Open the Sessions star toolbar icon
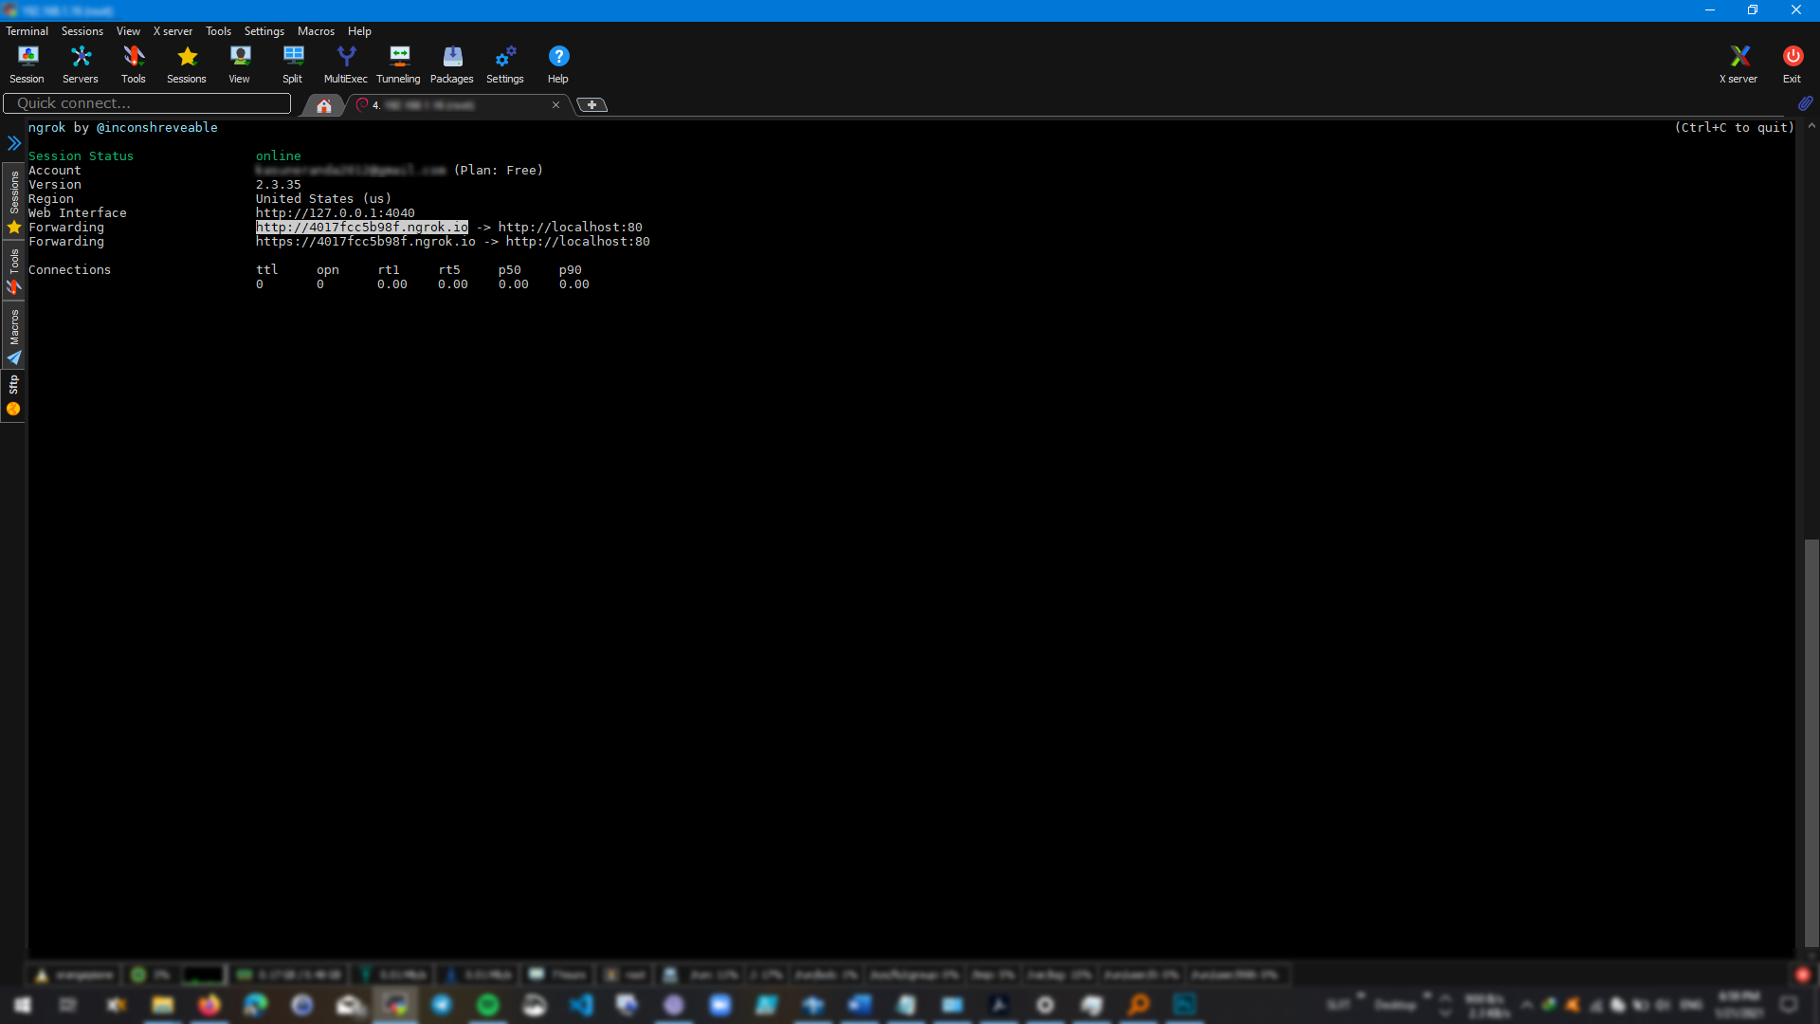The width and height of the screenshot is (1820, 1024). [x=187, y=64]
